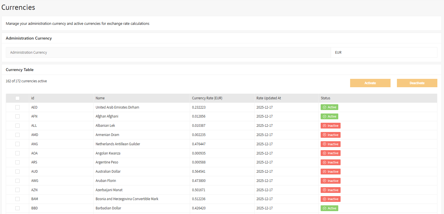444x214 pixels.
Task: Sort by Currency Rate (EUR) column header
Action: (x=207, y=98)
